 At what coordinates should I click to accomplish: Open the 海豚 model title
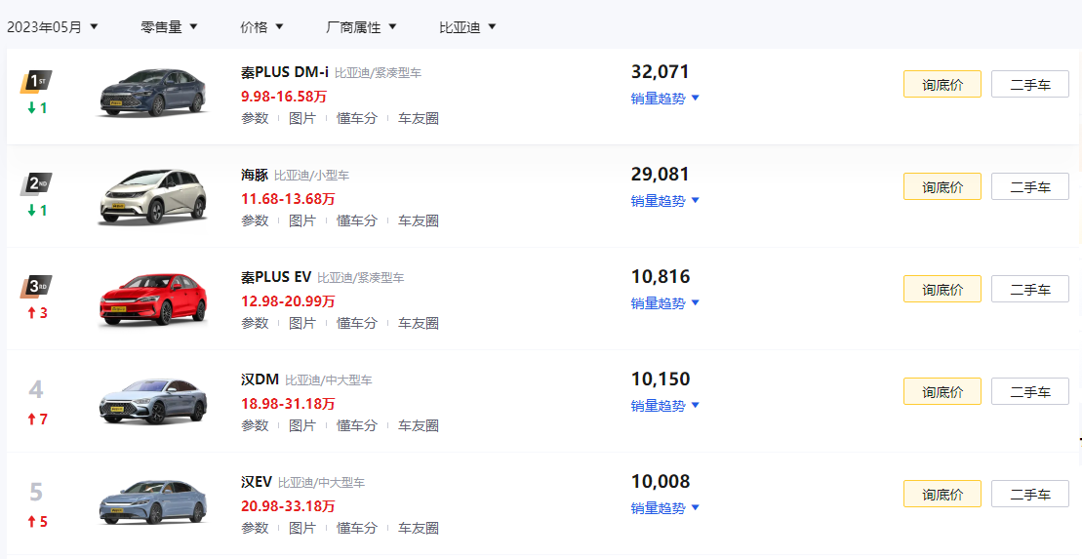[x=254, y=175]
